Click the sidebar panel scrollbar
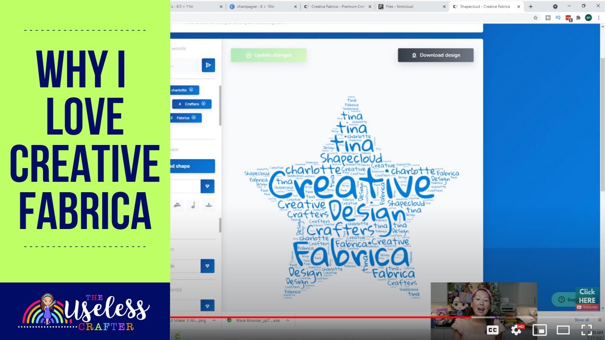605x340 pixels. 220,225
